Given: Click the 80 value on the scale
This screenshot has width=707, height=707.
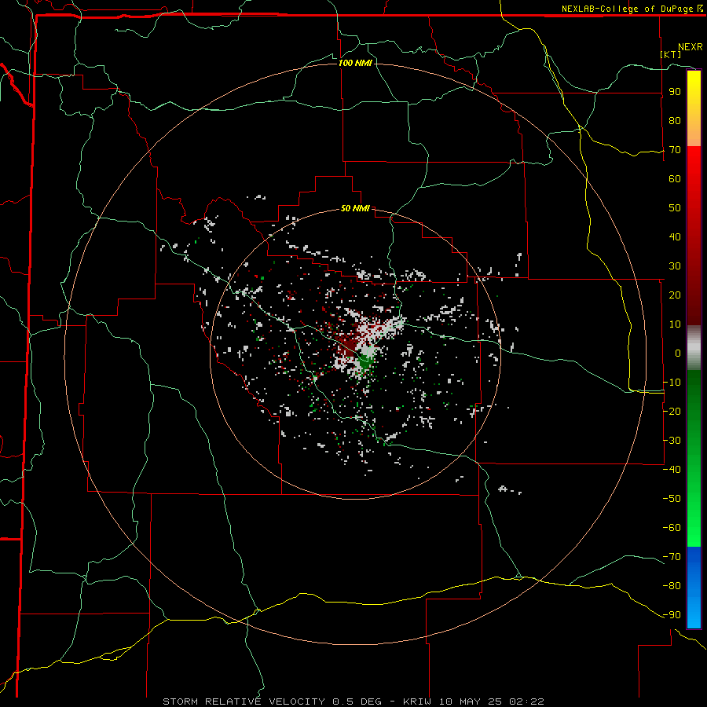Looking at the screenshot, I should point(675,121).
